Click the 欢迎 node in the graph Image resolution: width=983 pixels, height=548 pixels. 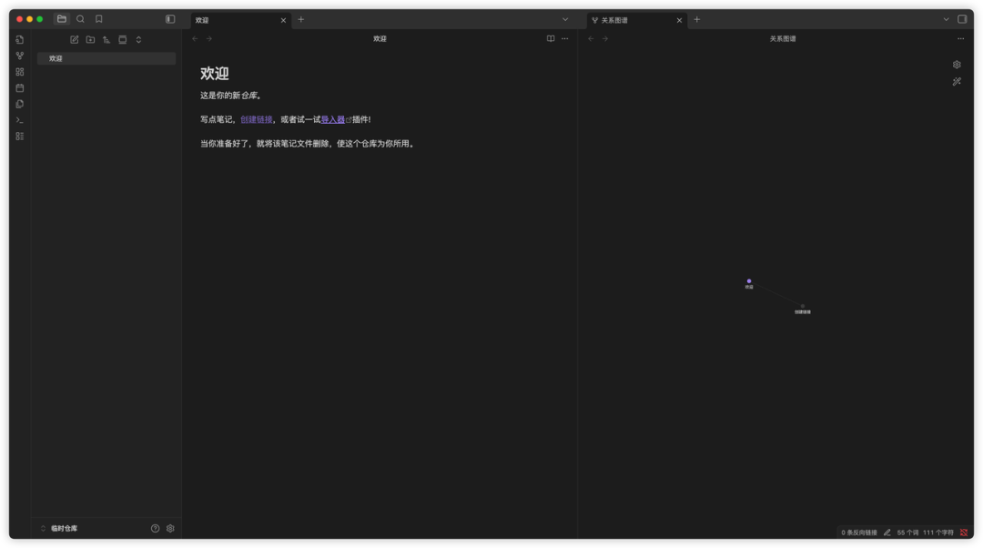[x=748, y=281]
